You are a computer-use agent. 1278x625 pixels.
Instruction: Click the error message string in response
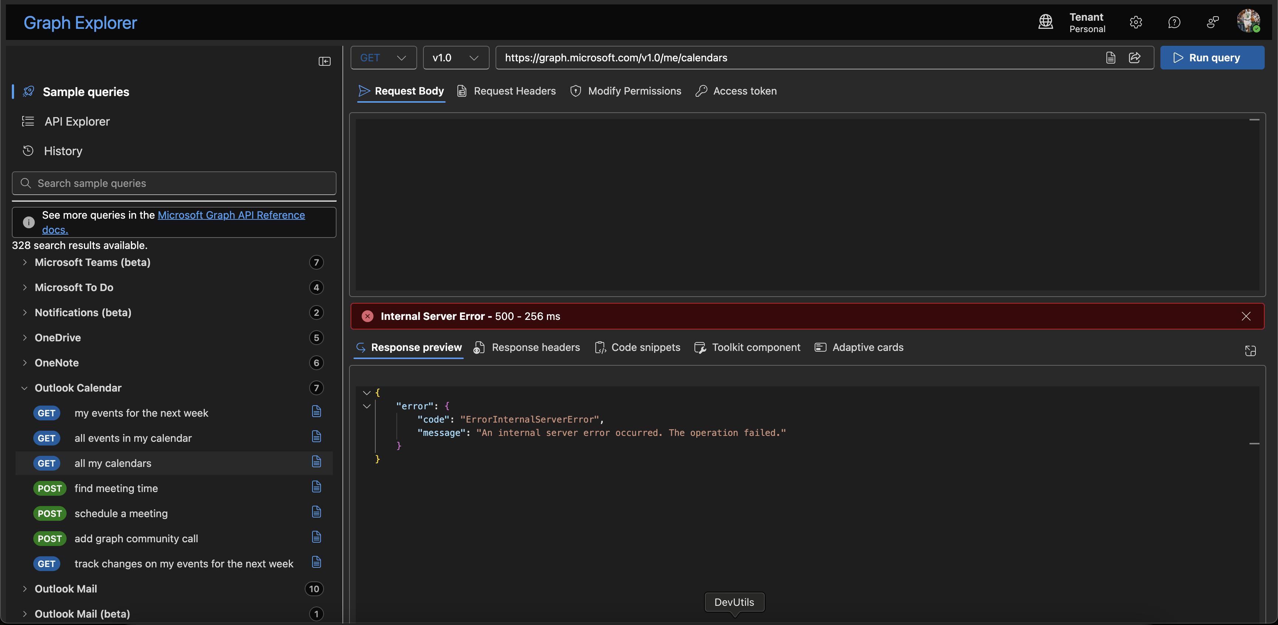click(x=630, y=433)
